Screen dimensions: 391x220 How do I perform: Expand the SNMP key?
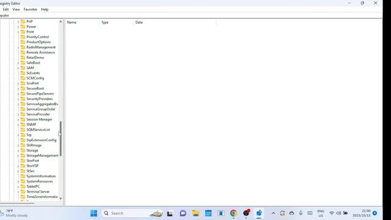pyautogui.click(x=18, y=125)
